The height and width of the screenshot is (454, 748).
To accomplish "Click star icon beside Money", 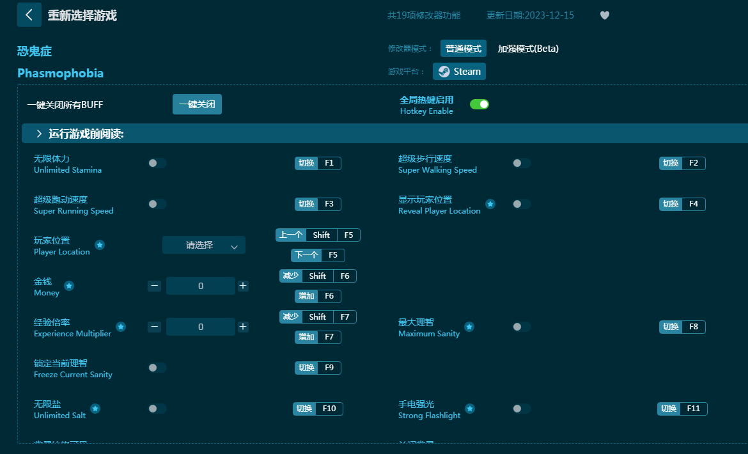I will 68,286.
